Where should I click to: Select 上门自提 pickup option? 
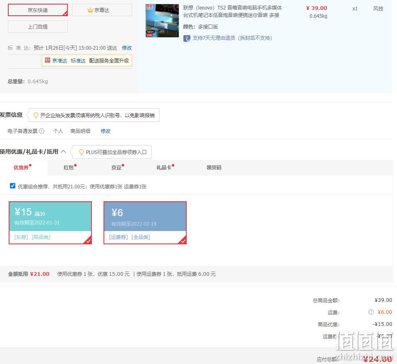(x=38, y=27)
